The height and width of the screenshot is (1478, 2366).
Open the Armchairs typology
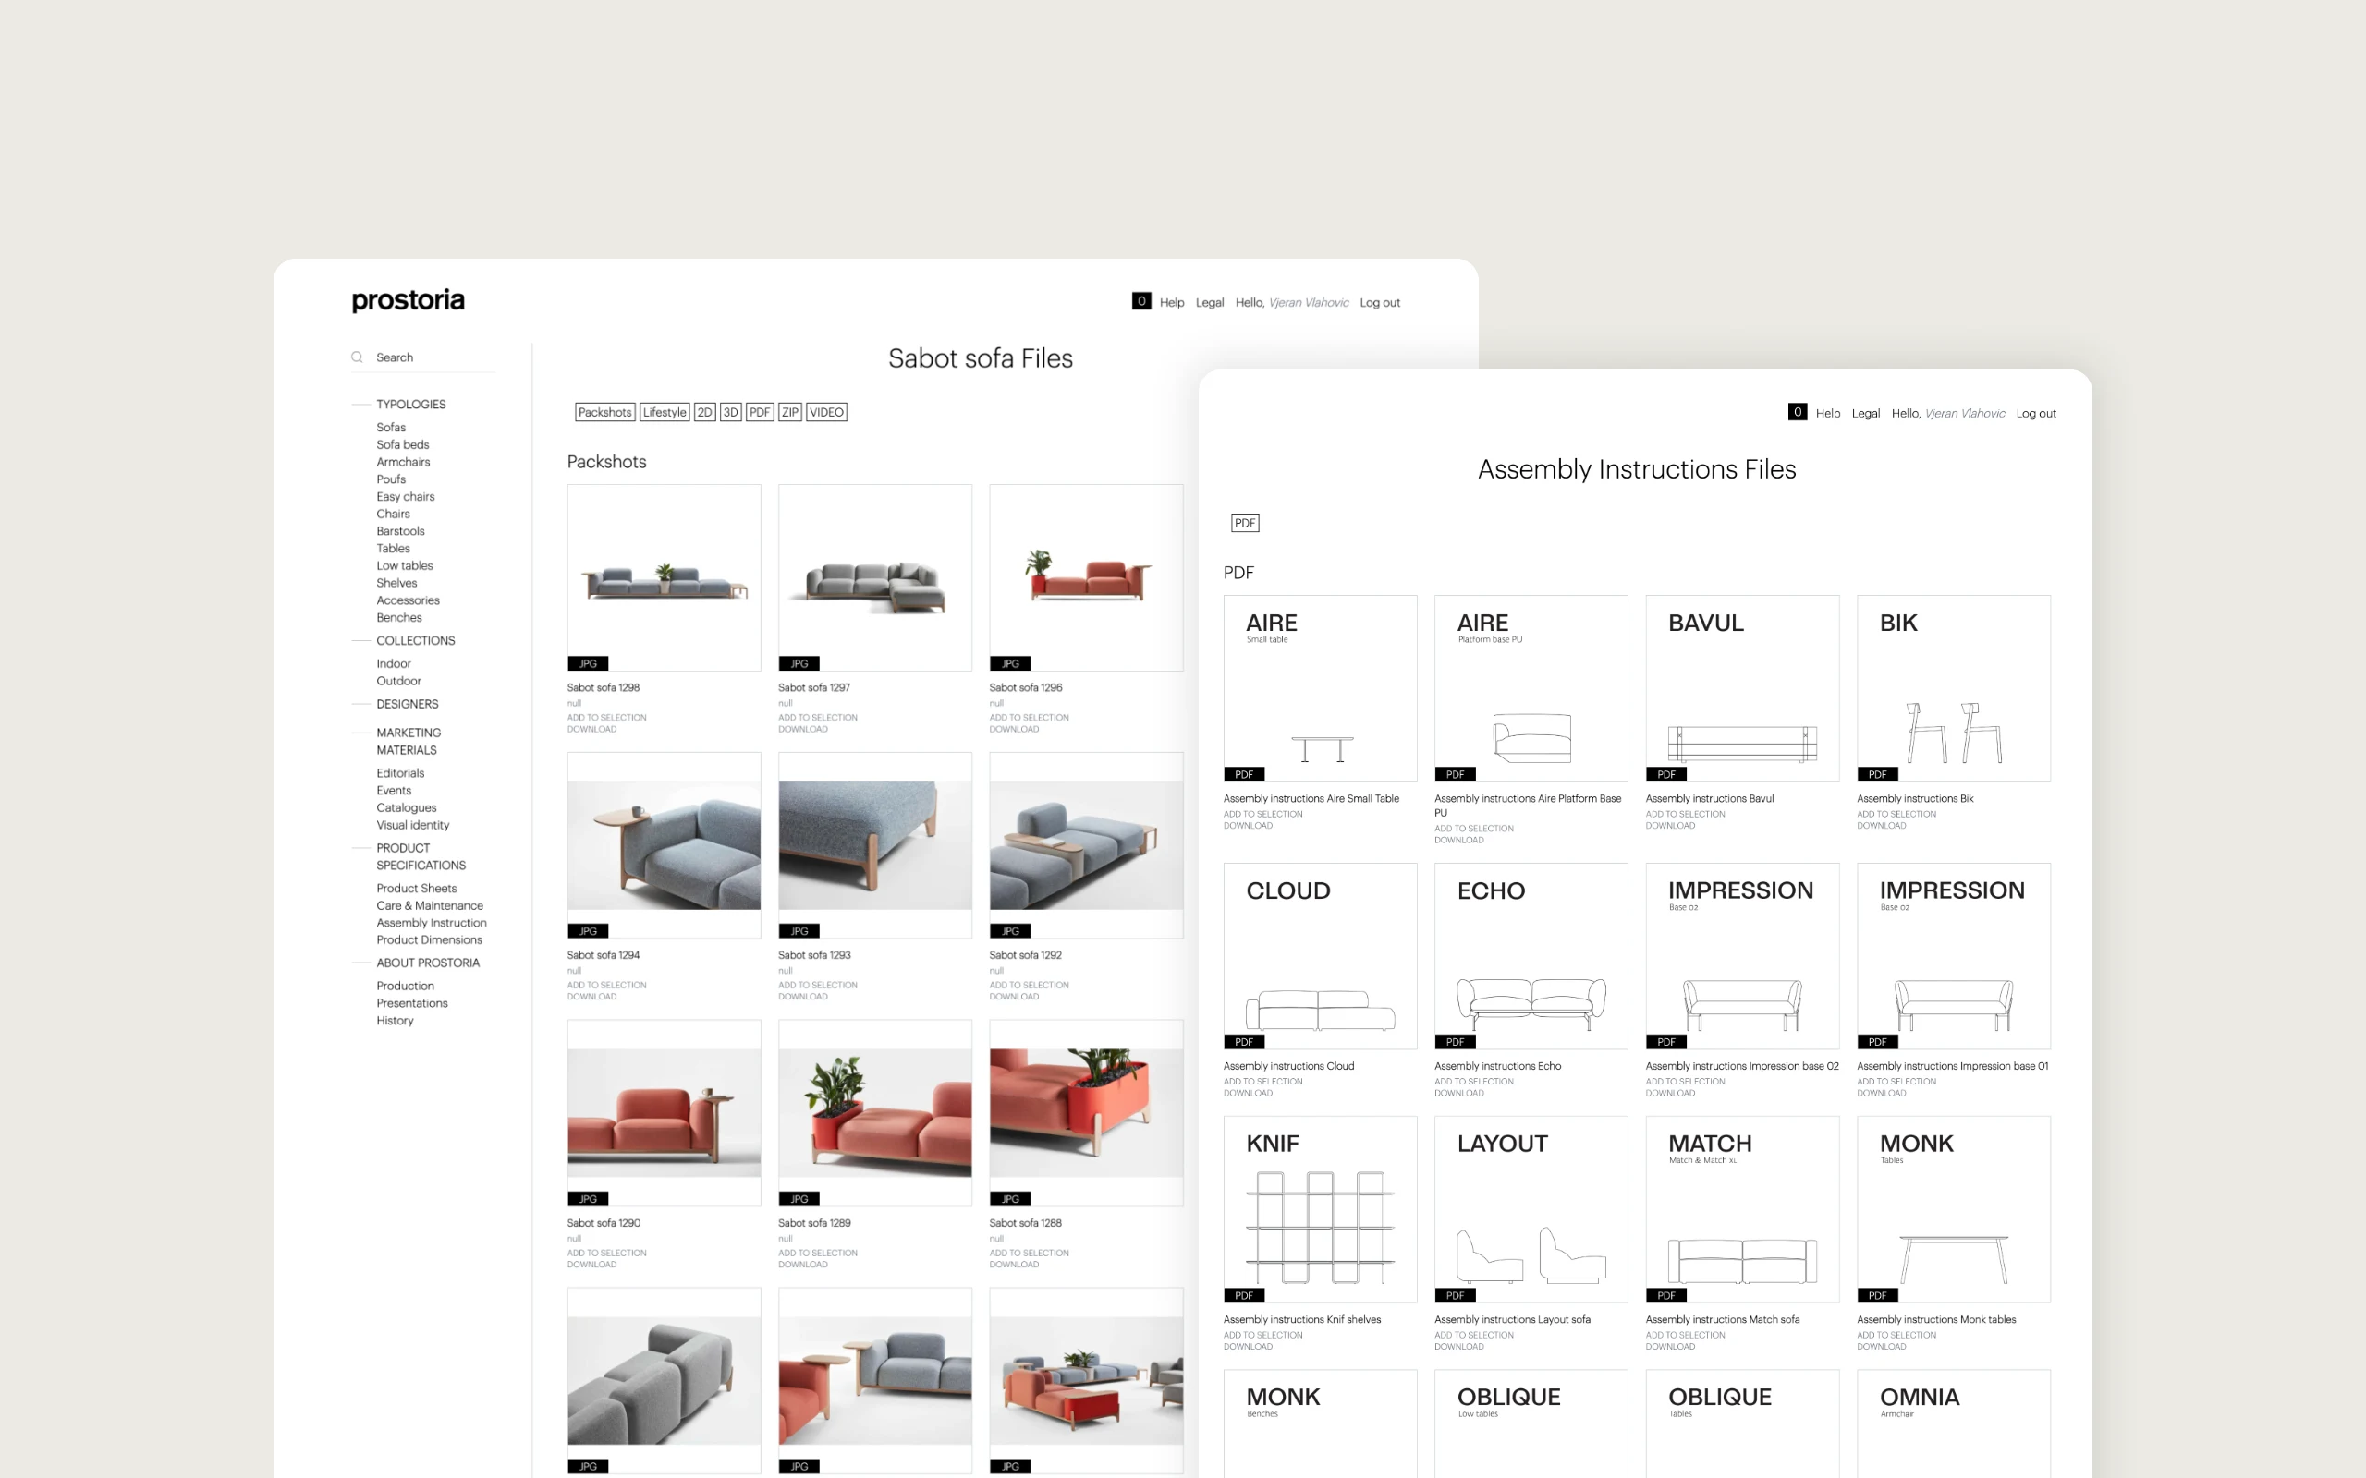(403, 461)
